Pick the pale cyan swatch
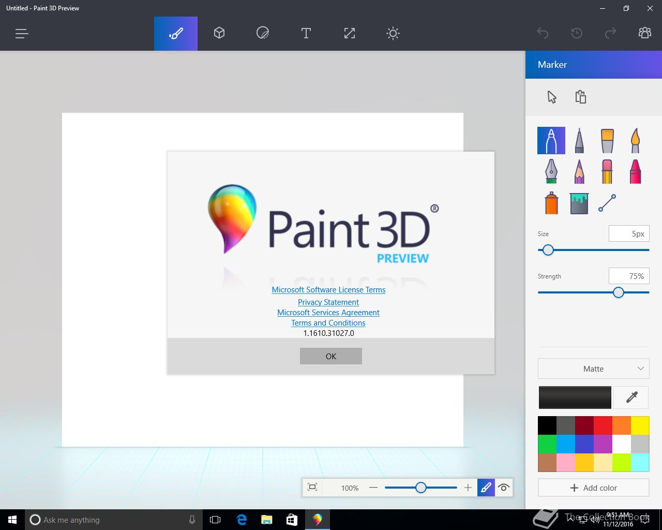Viewport: 662px width, 530px height. click(640, 463)
